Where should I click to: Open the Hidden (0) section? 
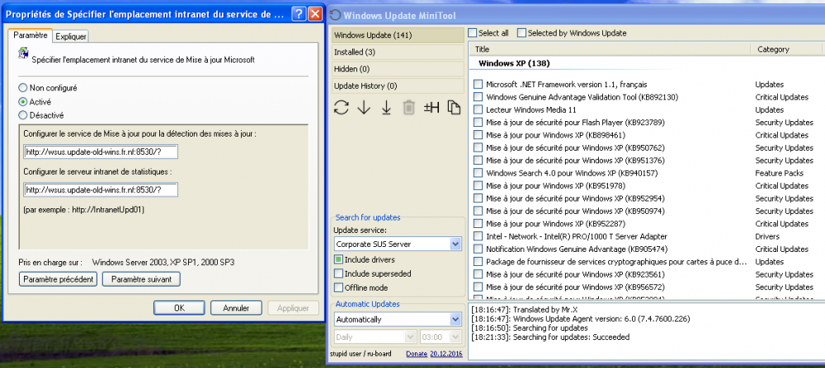click(x=398, y=69)
